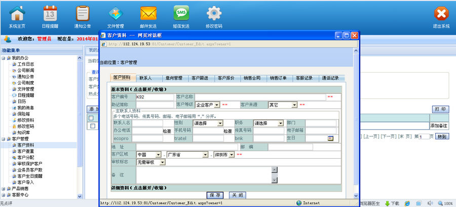This screenshot has width=456, height=207.
Task: Open the 短信发送 SMS icon
Action: pos(181,13)
